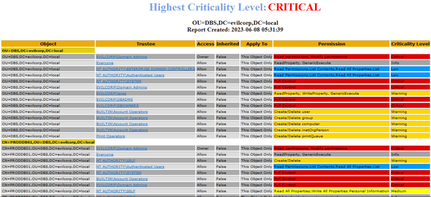Click 'Allow' access cell in Print Operators row

pyautogui.click(x=205, y=136)
